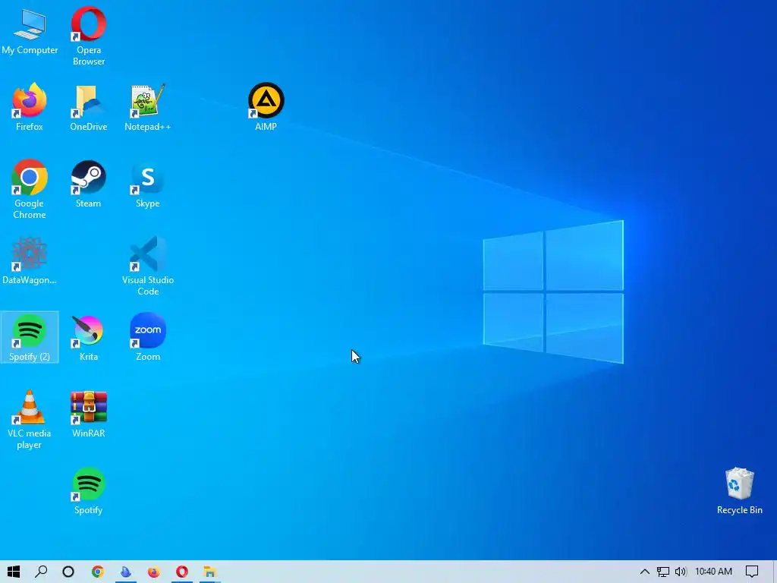777x583 pixels.
Task: Open taskbar search magnifier
Action: click(x=41, y=572)
